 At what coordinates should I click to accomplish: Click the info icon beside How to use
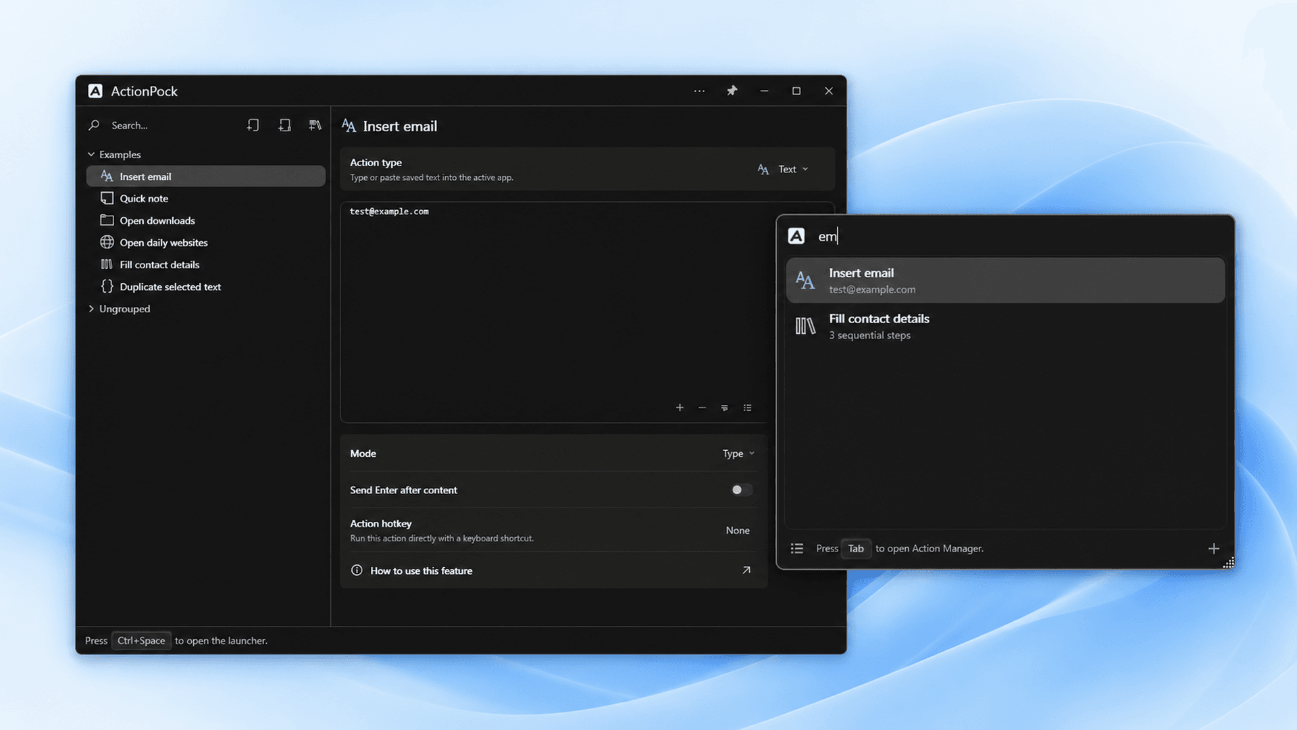tap(357, 570)
